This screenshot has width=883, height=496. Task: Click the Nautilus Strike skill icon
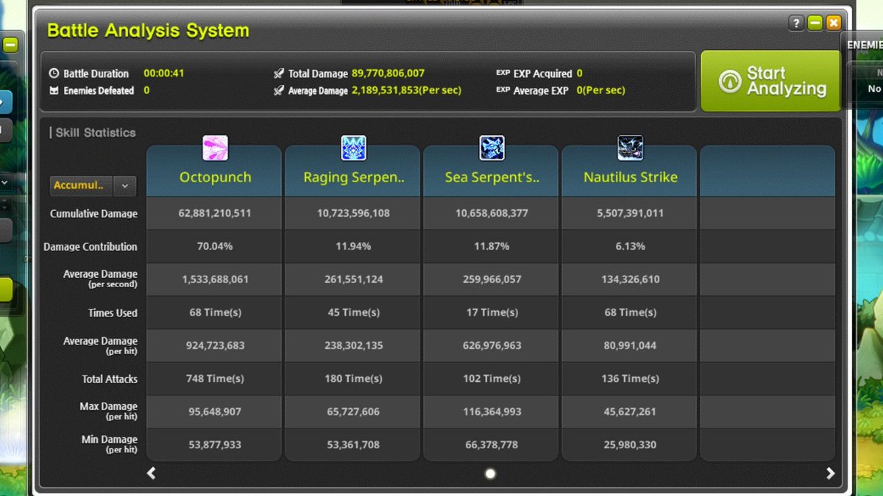coord(630,148)
